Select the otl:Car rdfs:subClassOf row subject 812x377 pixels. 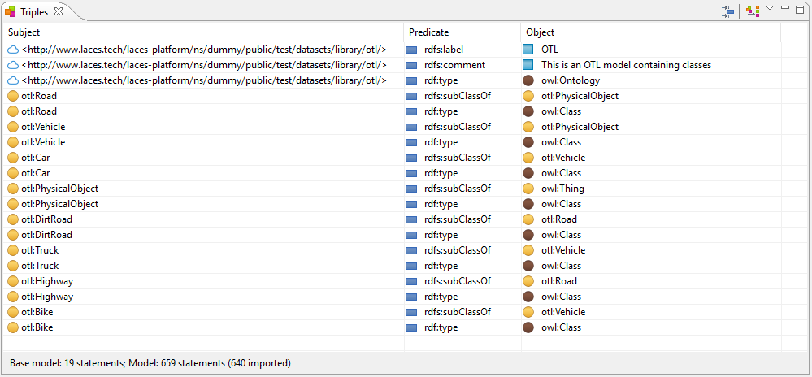36,158
